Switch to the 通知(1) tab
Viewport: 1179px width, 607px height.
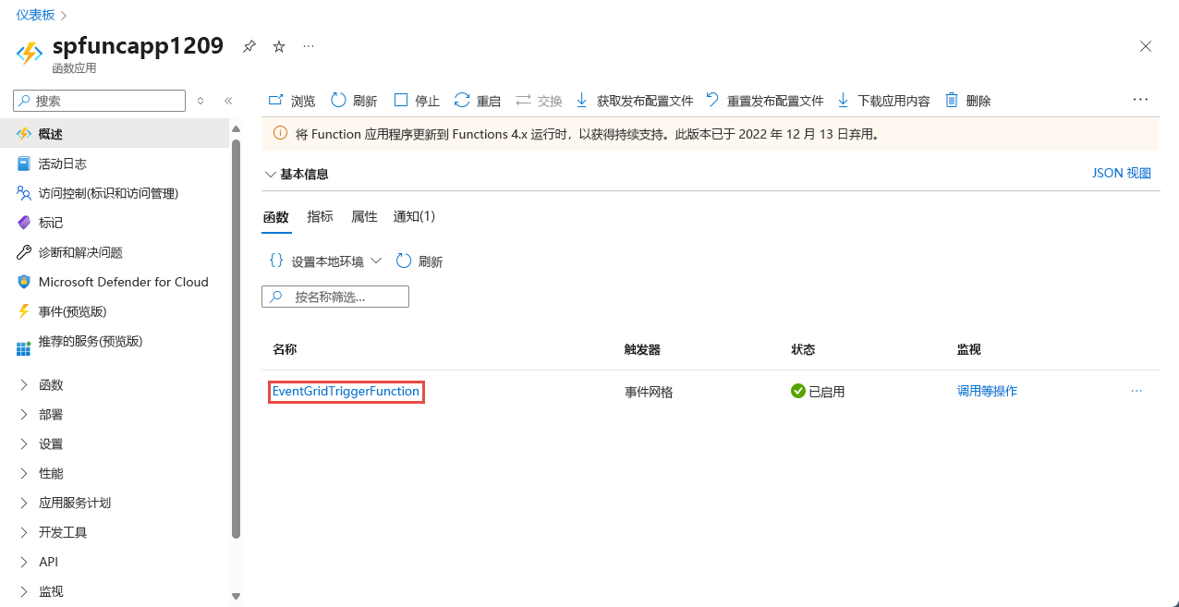[414, 217]
